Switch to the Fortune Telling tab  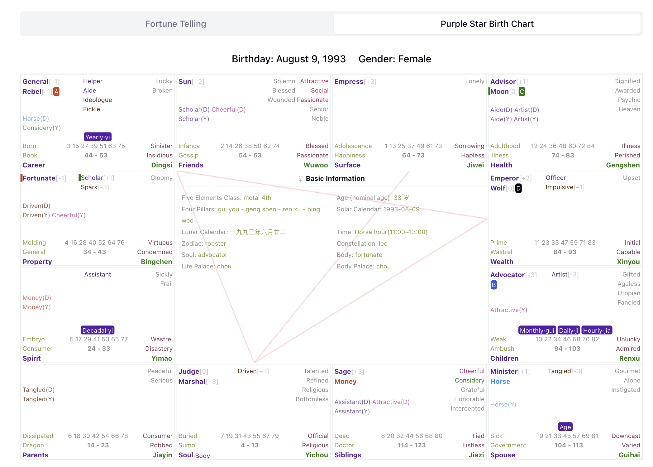coord(176,24)
